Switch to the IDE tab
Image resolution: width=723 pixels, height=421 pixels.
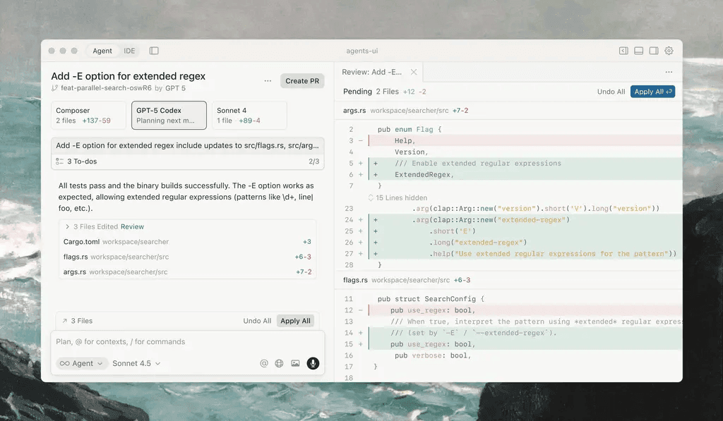tap(129, 50)
